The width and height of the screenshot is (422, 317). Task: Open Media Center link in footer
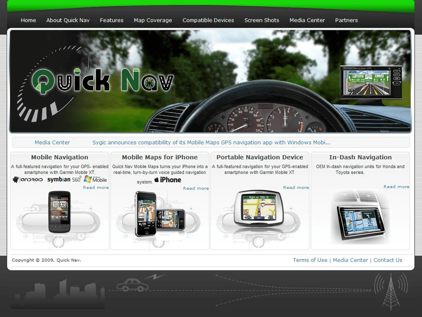coord(350,260)
